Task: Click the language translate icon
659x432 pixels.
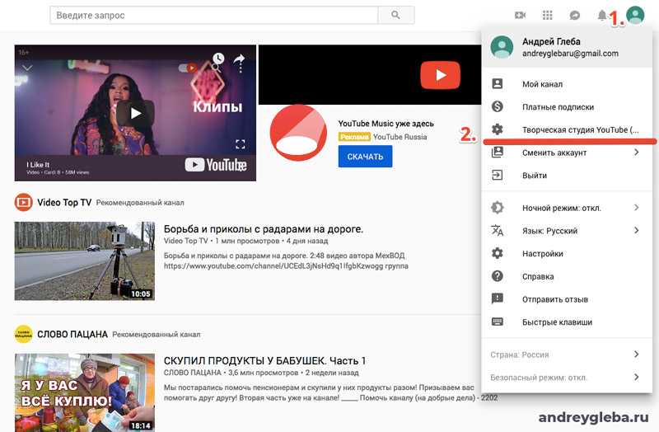Action: click(x=498, y=231)
